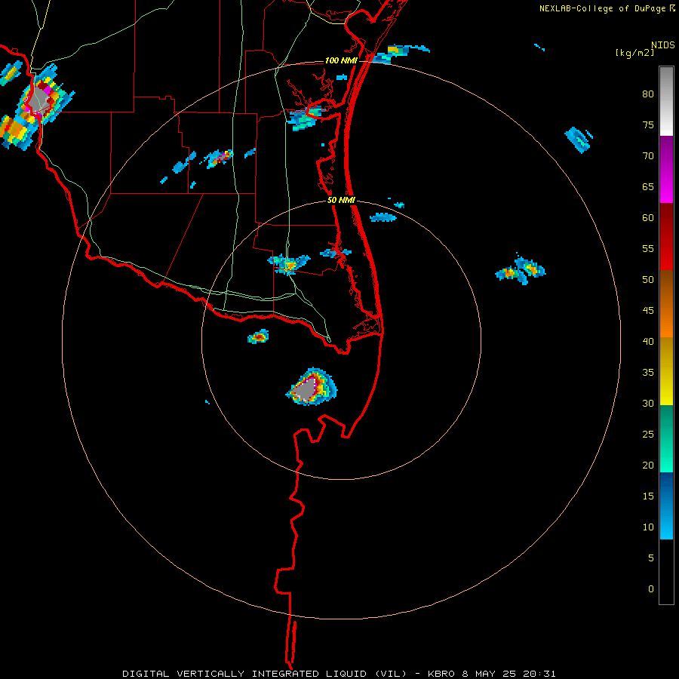Select the 5 value on the scale

[x=651, y=558]
